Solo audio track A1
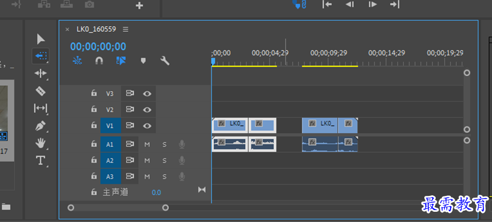The height and width of the screenshot is (222, 492). tap(164, 144)
